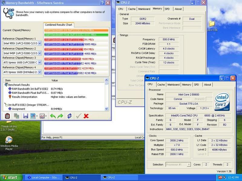Viewport: 242px width, 181px height.
Task: Click the "2048 MBytes" memory Size value
Action: [143, 24]
